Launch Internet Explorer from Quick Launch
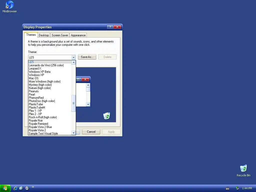The image size is (256, 192). click(x=15, y=188)
